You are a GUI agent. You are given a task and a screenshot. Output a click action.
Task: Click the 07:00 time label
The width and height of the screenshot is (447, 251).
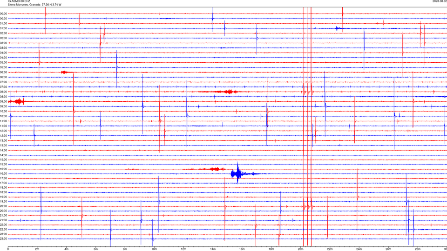click(x=3, y=82)
